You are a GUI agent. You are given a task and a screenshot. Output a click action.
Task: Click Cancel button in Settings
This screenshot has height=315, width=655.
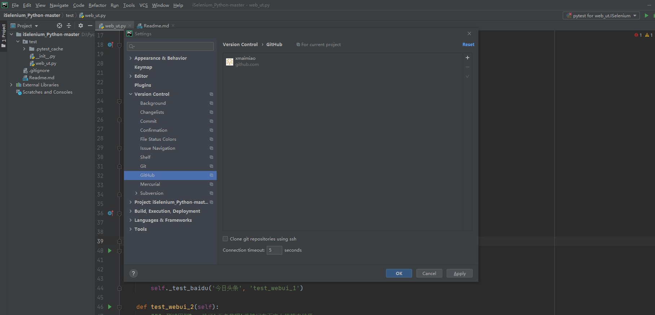pos(429,273)
